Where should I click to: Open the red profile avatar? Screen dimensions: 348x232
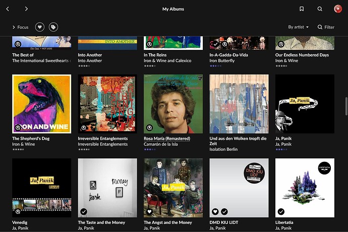(x=338, y=9)
